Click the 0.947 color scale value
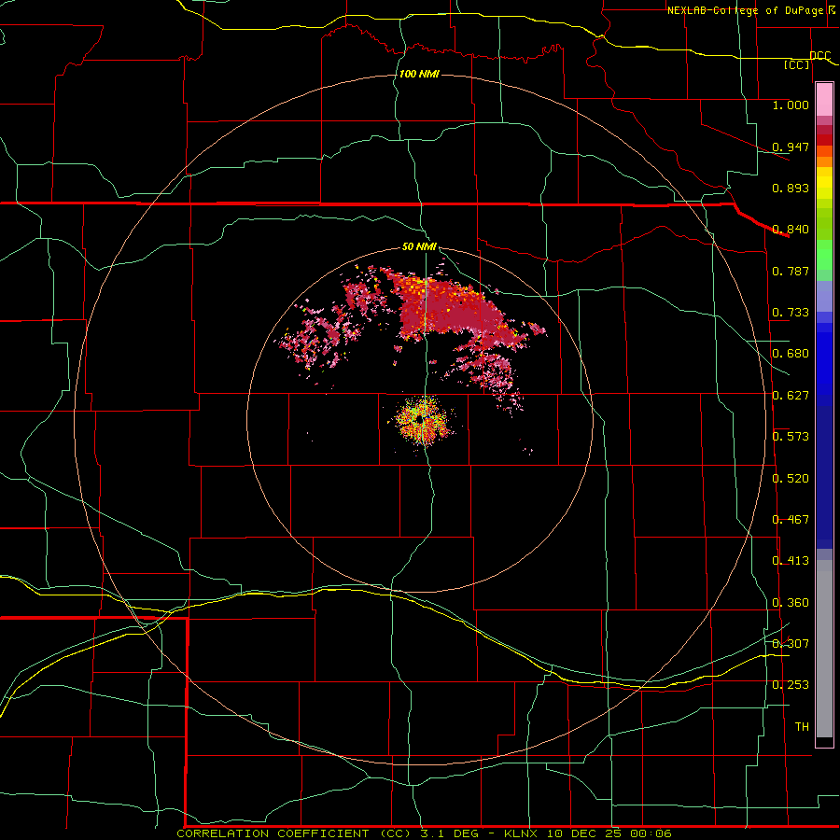840x840 pixels. [x=791, y=147]
